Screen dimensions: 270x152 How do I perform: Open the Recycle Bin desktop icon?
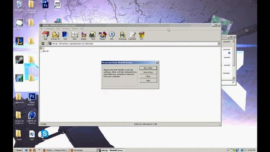pos(19,6)
